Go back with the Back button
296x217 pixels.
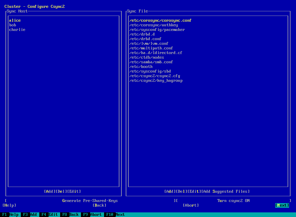pyautogui.click(x=99, y=205)
